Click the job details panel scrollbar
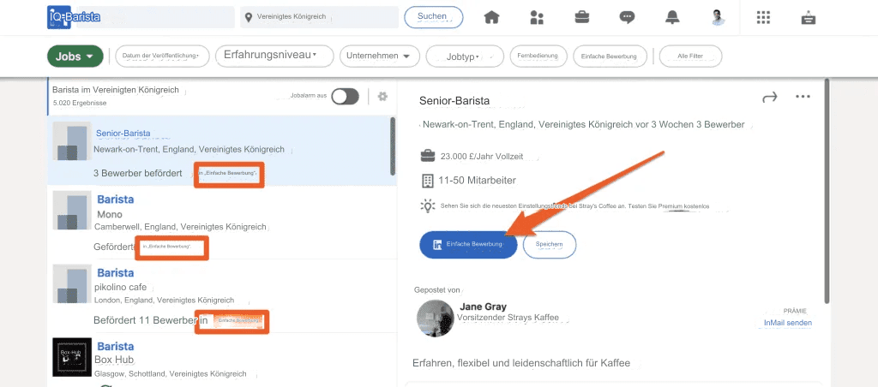Viewport: 878px width, 387px height. (x=826, y=190)
